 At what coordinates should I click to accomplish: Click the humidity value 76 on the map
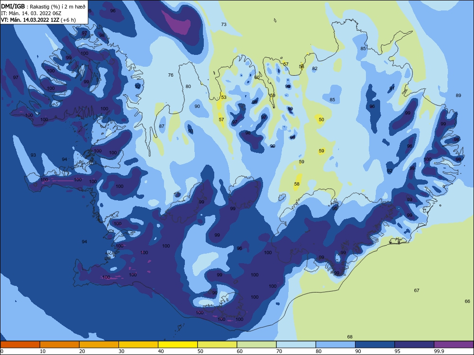(x=171, y=75)
